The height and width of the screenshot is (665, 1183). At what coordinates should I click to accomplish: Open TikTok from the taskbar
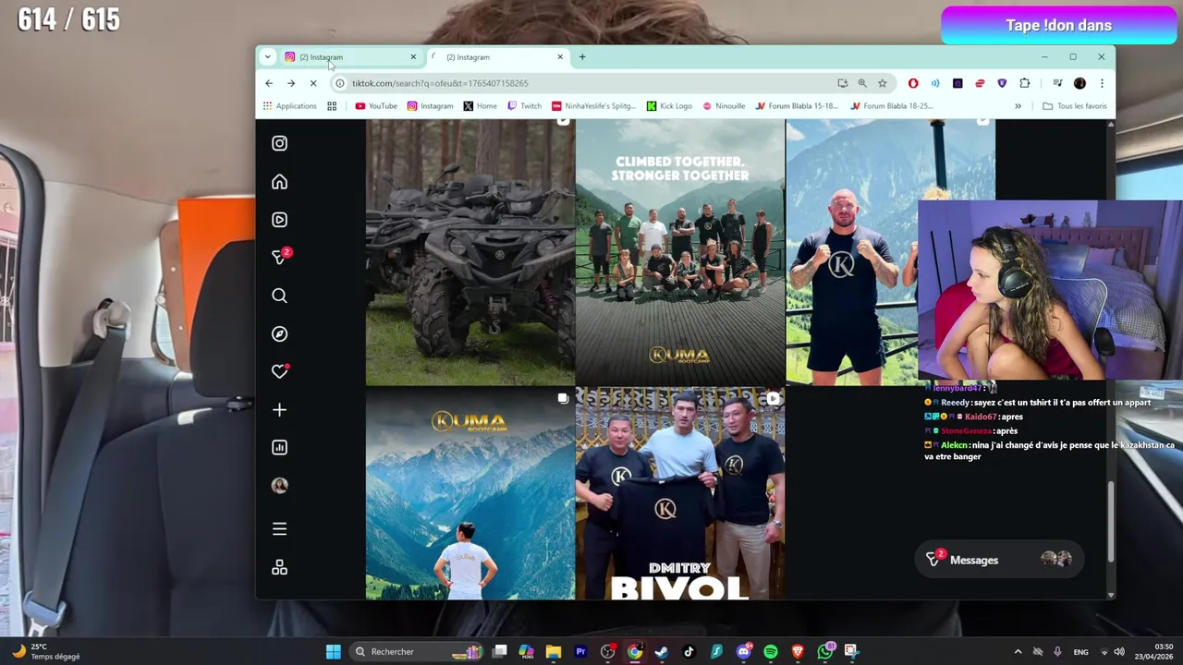pos(689,652)
